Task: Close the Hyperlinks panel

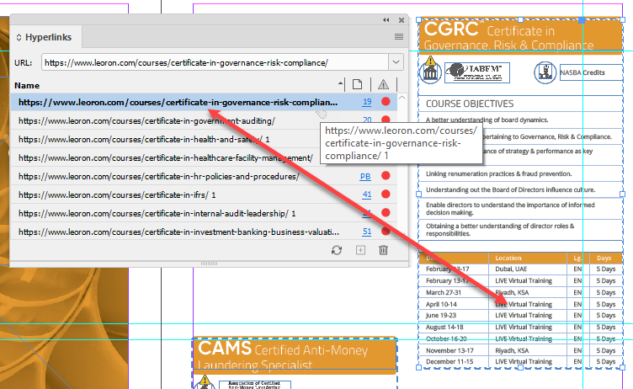Action: coord(402,20)
